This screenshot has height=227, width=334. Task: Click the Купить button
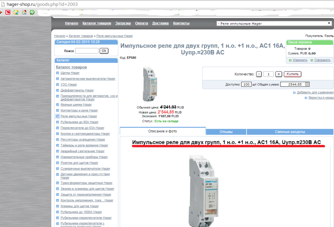pyautogui.click(x=293, y=74)
